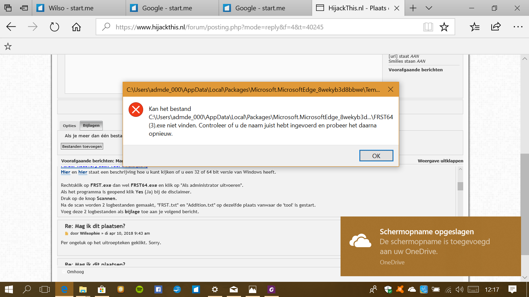Screen dimensions: 529x297
Task: Open Spotify from the taskbar
Action: pos(140,289)
